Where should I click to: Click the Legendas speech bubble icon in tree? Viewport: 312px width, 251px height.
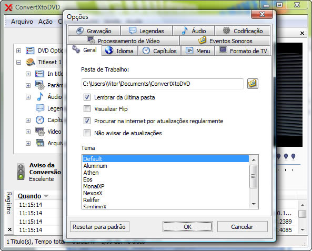[x=40, y=108]
